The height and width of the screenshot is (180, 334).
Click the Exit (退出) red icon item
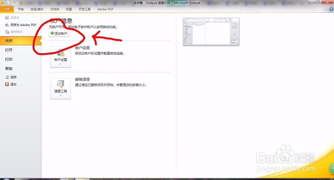pos(7,84)
